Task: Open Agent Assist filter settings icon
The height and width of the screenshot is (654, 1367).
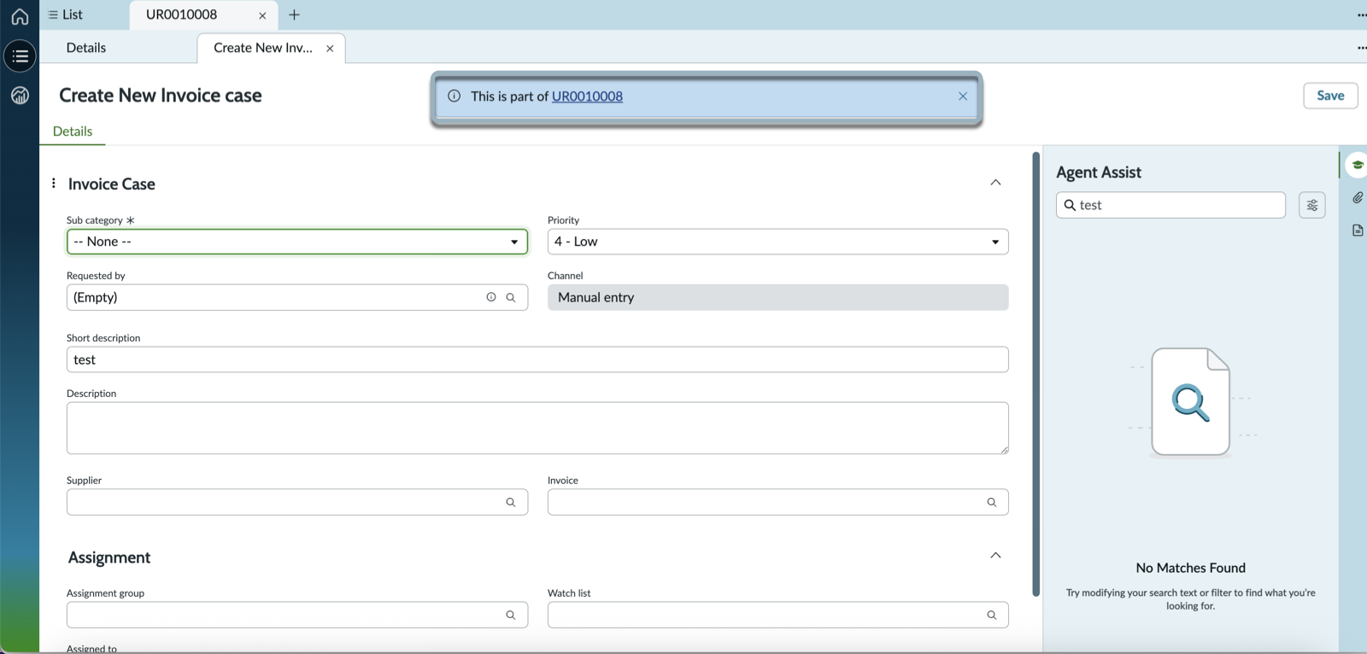Action: click(1312, 205)
